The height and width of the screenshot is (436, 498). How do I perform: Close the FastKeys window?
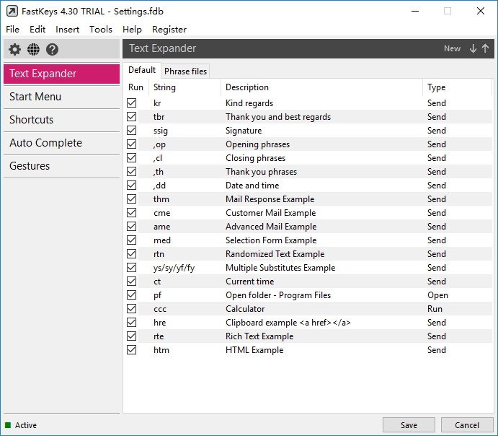481,11
